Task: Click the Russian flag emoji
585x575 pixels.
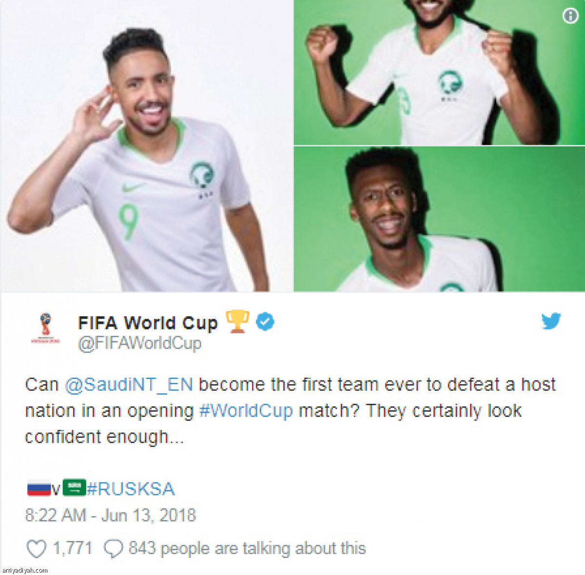Action: [x=39, y=488]
